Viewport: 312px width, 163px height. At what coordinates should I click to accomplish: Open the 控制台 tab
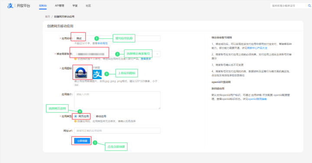[x=43, y=6]
